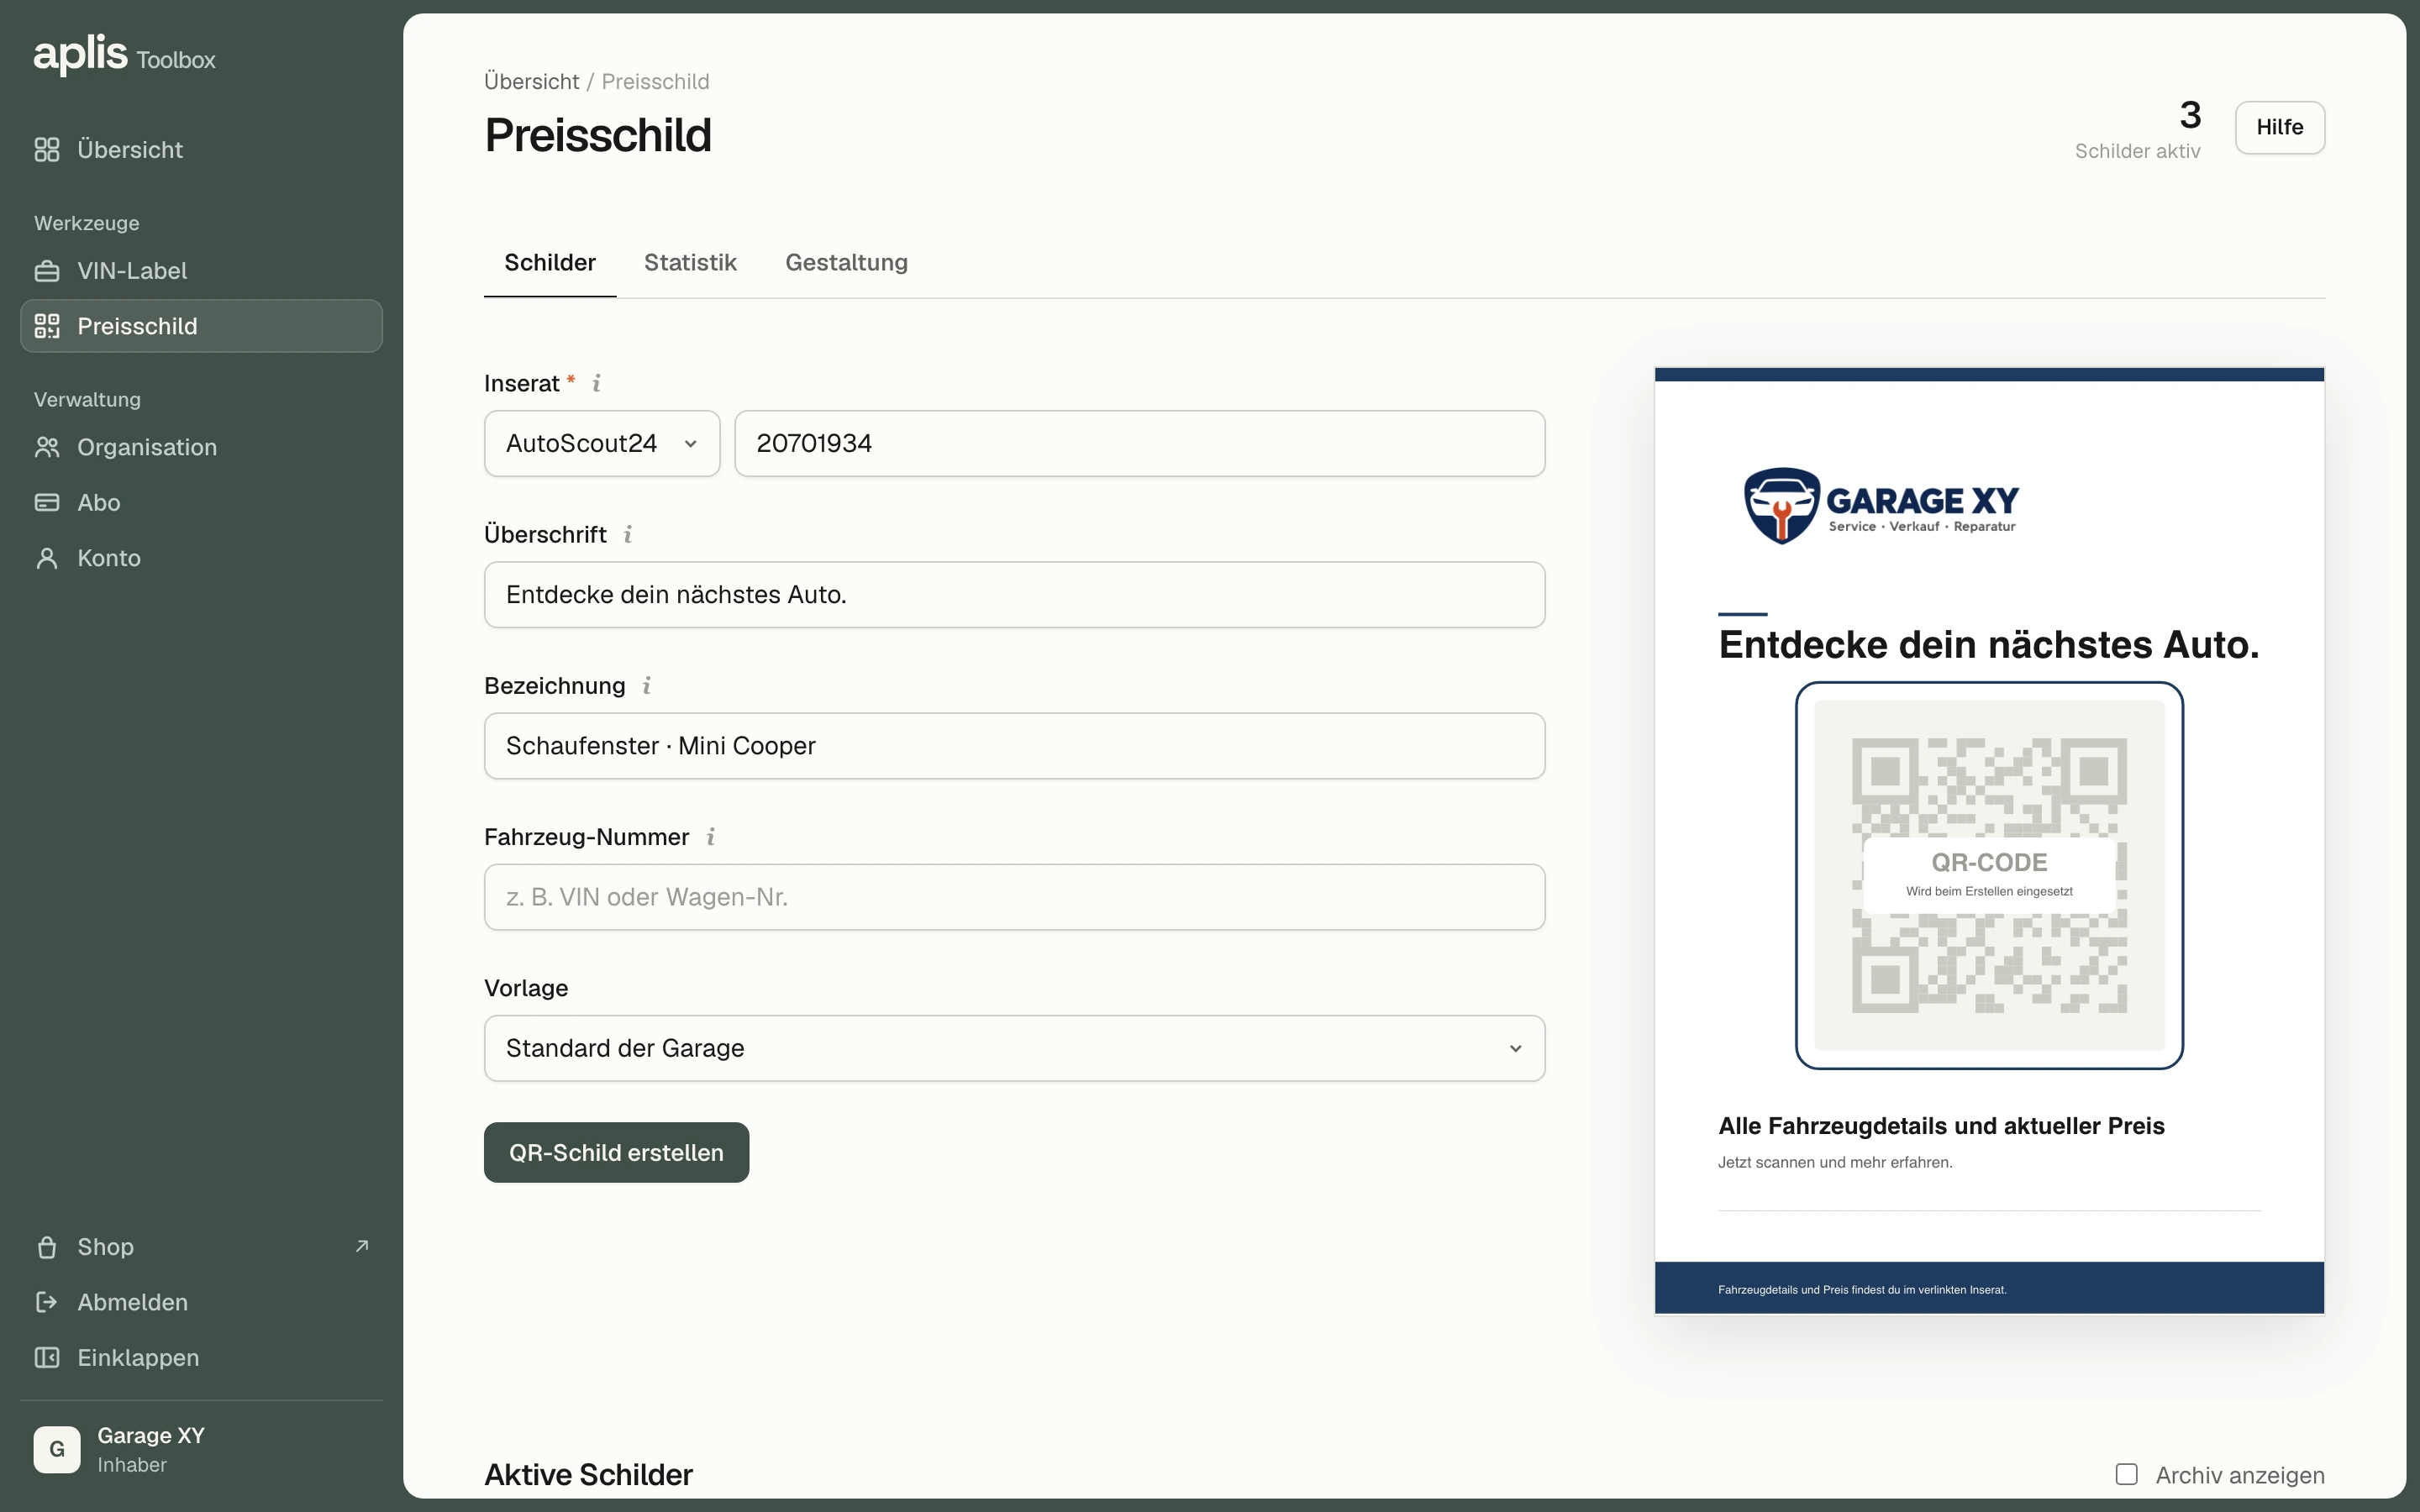
Task: Click the Hilfe button
Action: click(2279, 127)
